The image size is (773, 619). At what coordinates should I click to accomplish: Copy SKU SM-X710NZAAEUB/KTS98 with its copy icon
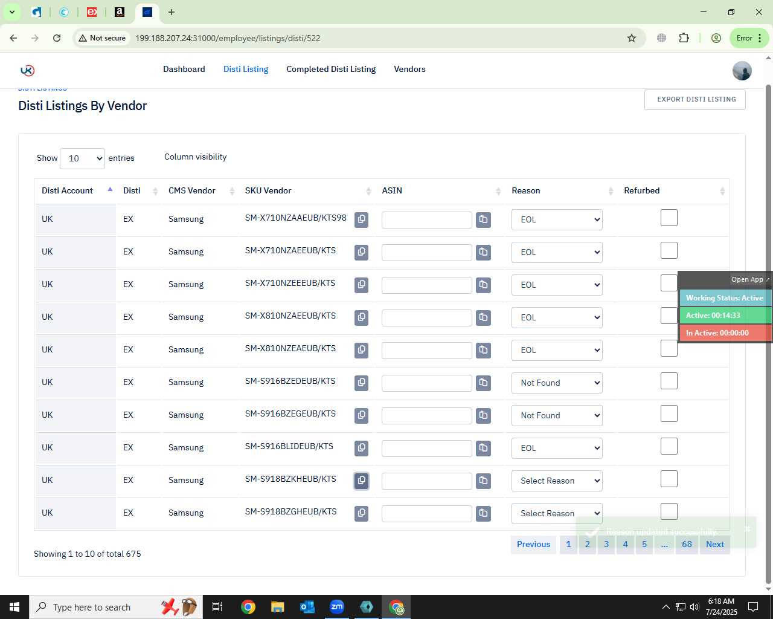(361, 219)
